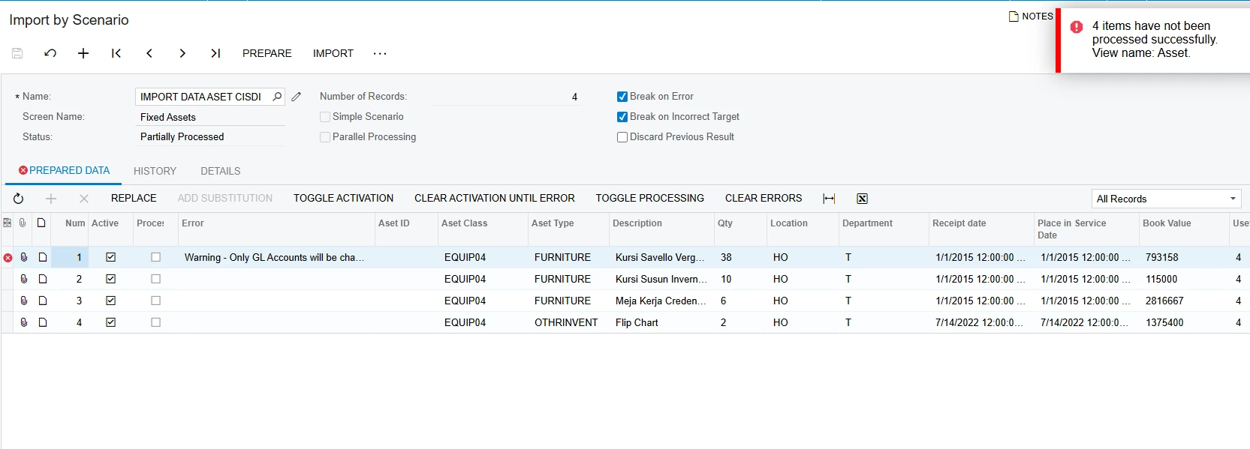1250x449 pixels.
Task: Toggle Processed checkbox on row 3
Action: [x=156, y=301]
